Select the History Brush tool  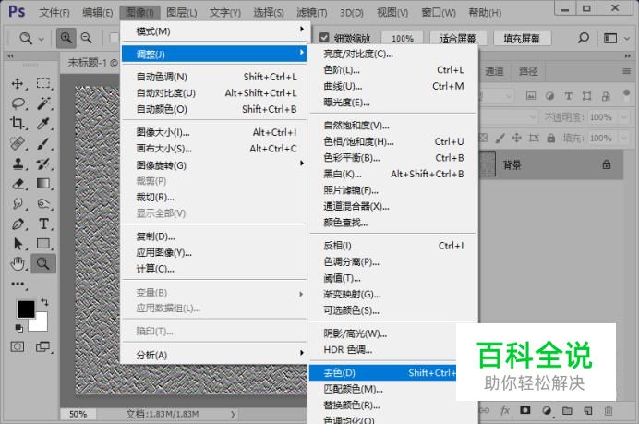point(43,164)
